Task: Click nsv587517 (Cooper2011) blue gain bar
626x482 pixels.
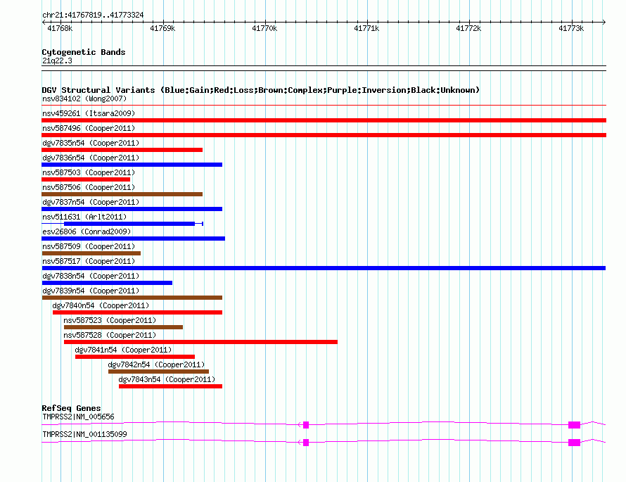Action: [324, 268]
